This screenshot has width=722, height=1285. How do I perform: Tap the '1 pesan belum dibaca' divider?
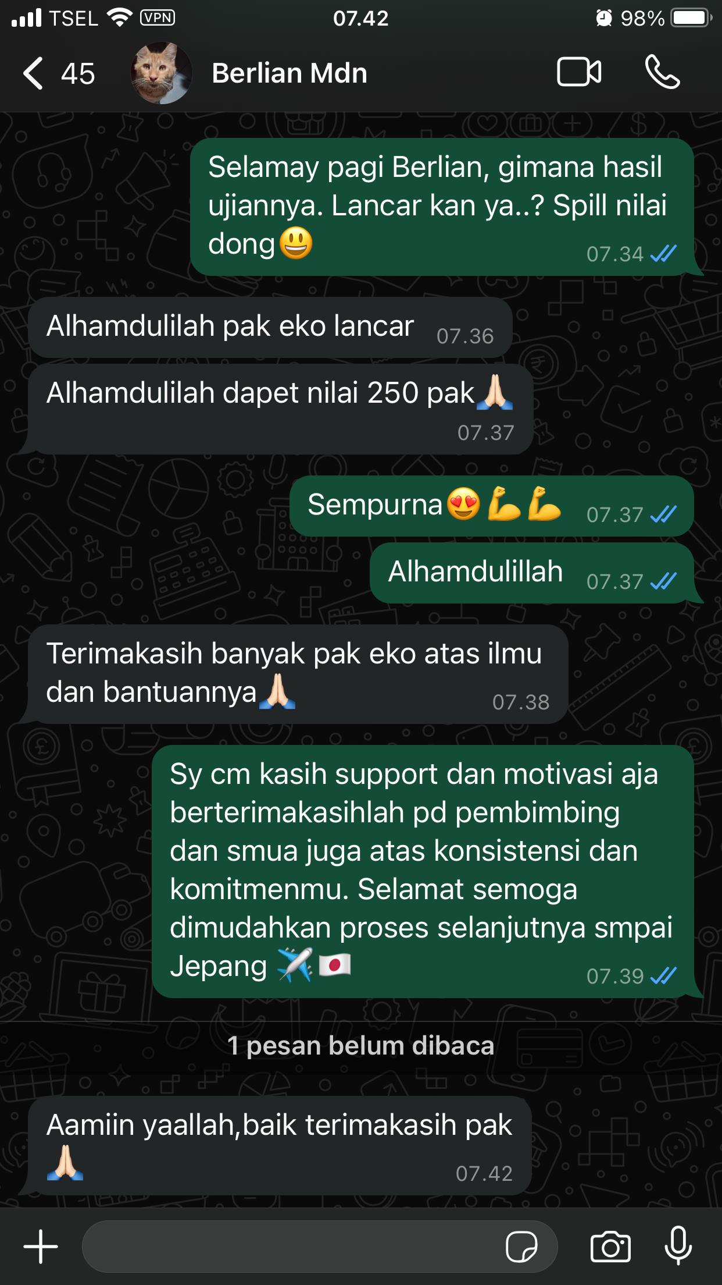361,1046
